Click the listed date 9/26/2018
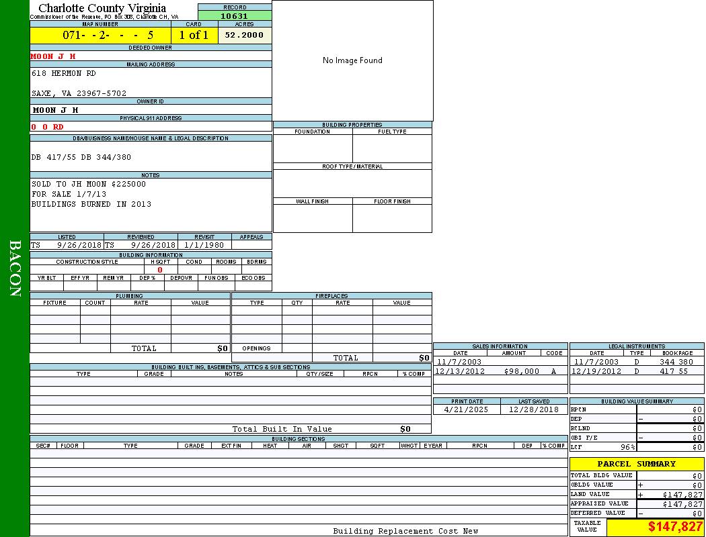This screenshot has width=706, height=537. tap(79, 246)
